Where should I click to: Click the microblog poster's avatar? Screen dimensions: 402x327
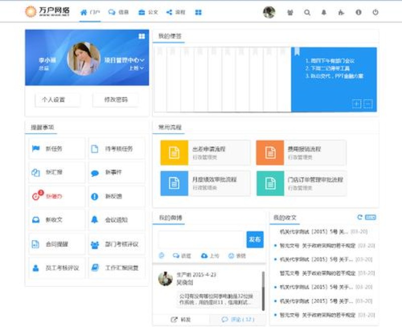point(165,279)
